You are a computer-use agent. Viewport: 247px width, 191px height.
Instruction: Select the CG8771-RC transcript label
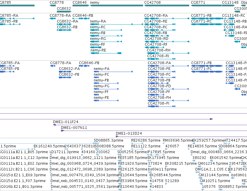point(201,21)
